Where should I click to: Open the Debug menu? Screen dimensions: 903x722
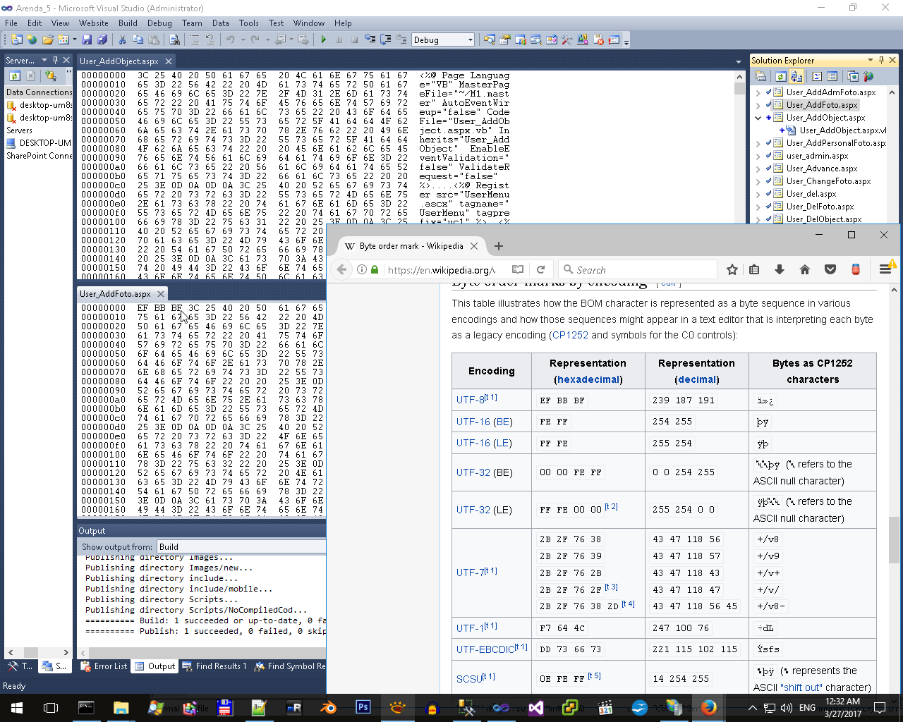pos(159,23)
